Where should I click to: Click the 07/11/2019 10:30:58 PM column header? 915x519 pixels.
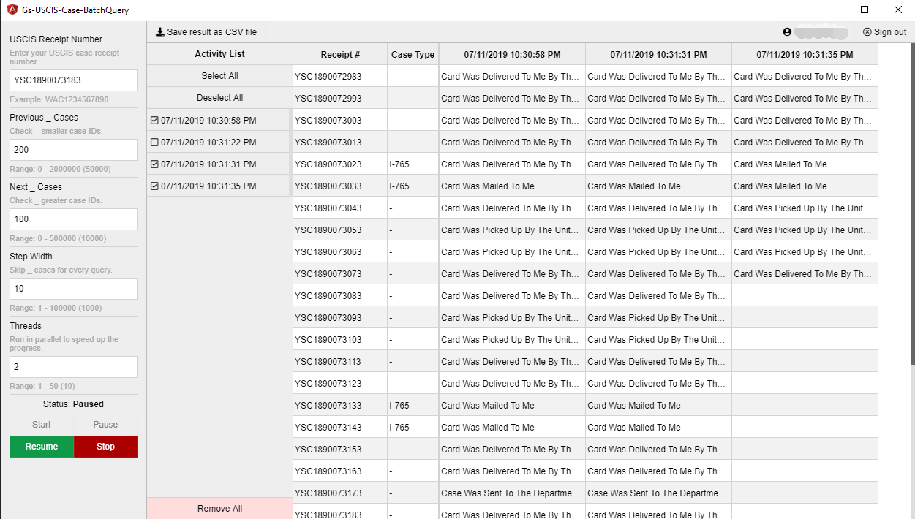[512, 55]
